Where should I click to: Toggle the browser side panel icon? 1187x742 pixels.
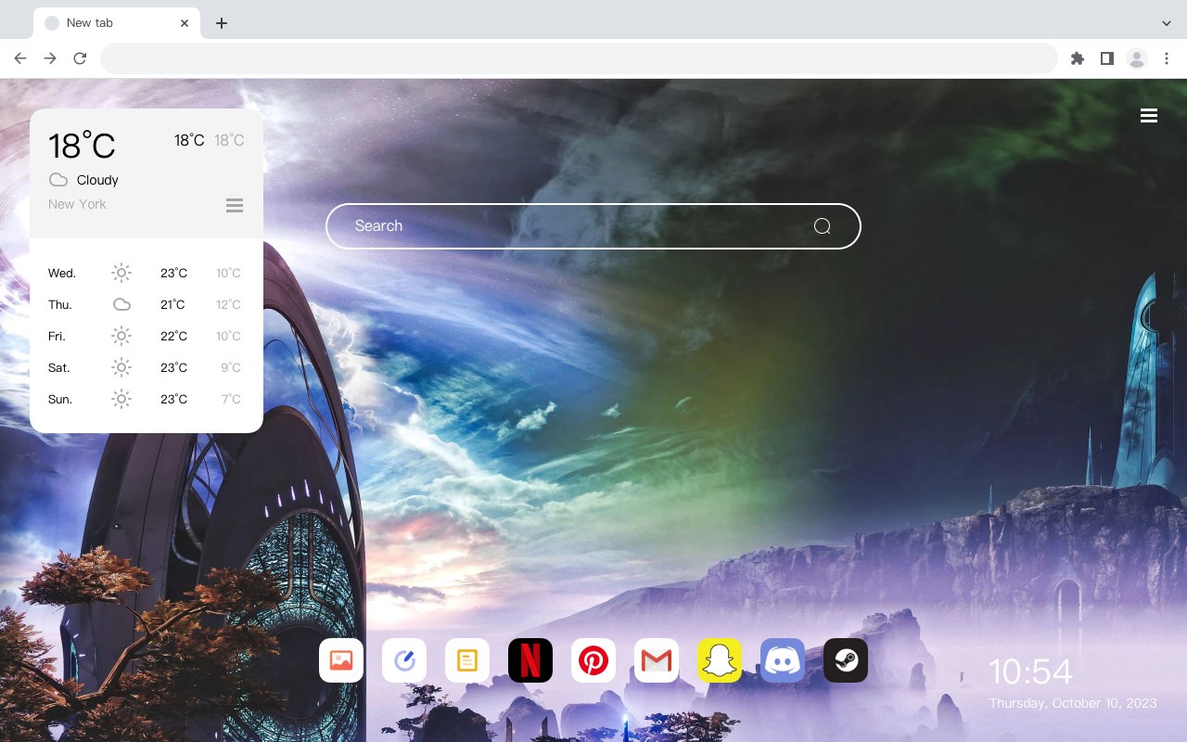pos(1106,58)
